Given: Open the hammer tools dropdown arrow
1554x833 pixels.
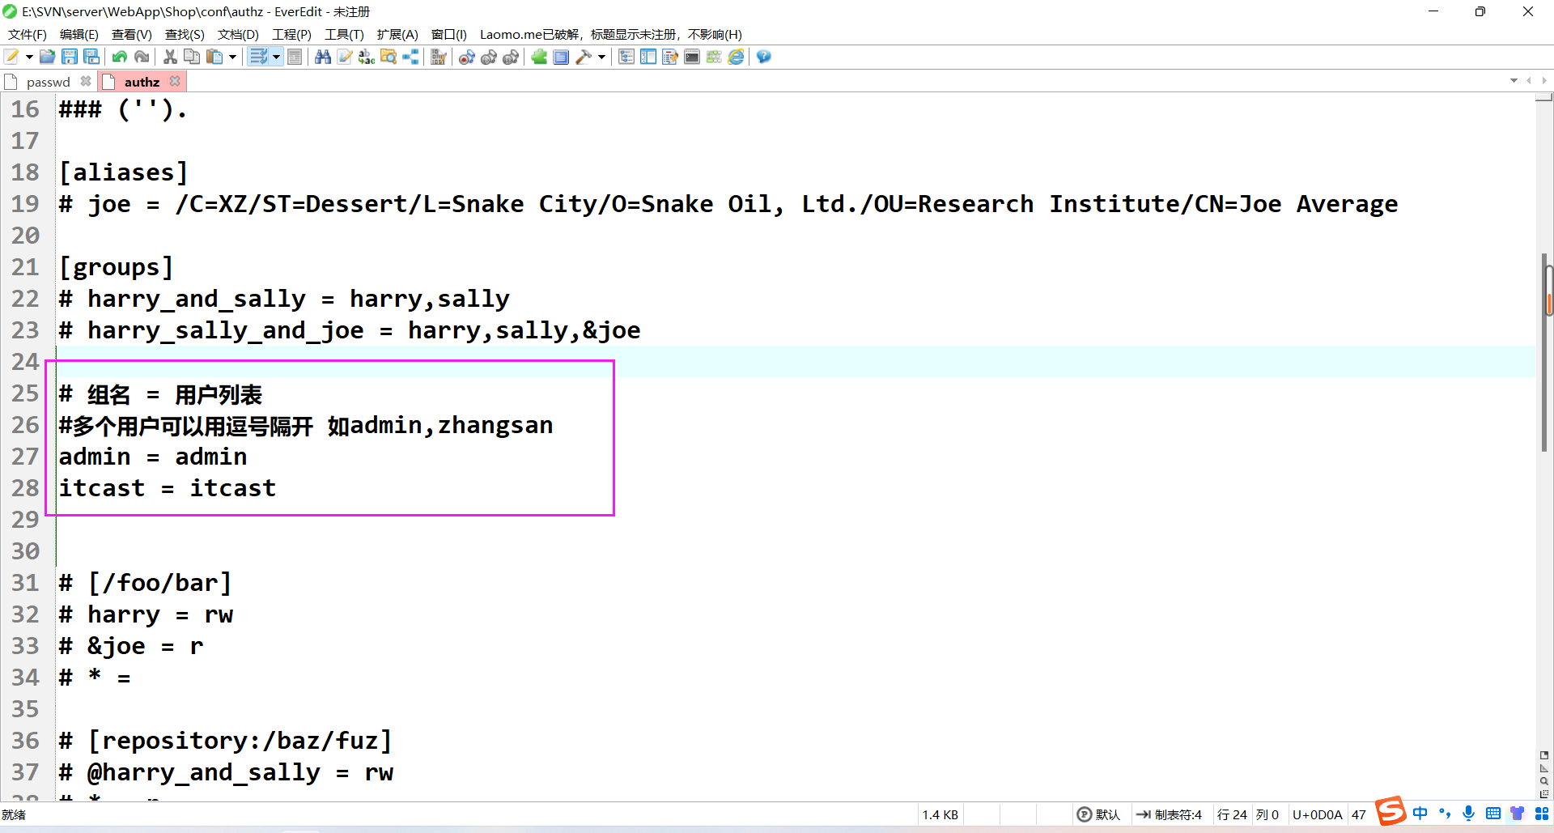Looking at the screenshot, I should 601,57.
